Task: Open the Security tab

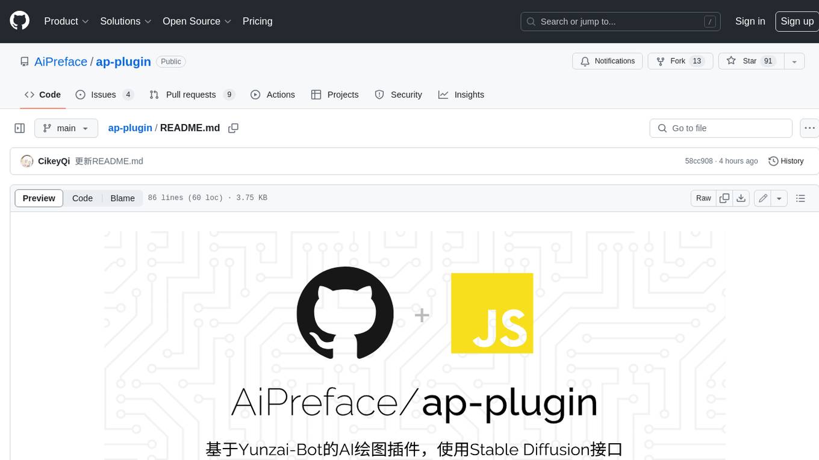Action: (399, 95)
